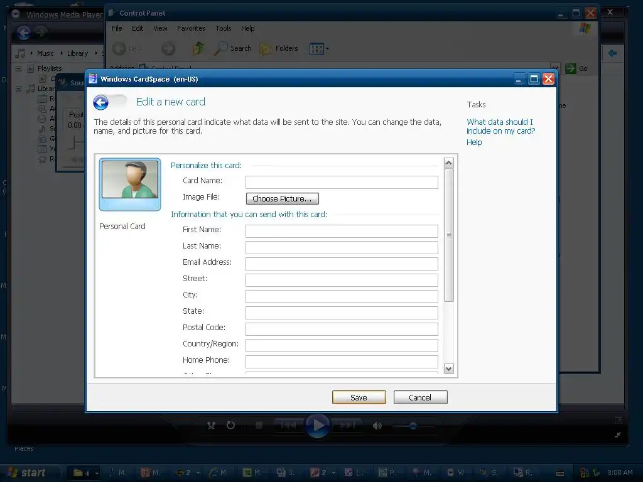The width and height of the screenshot is (643, 482).
Task: Click the State text box
Action: (x=342, y=313)
